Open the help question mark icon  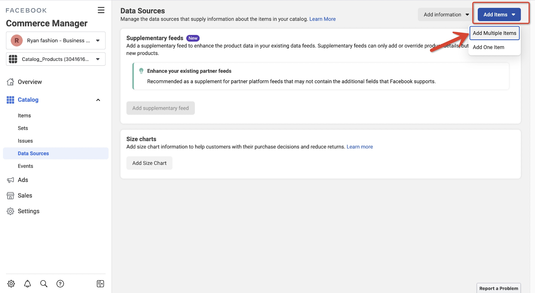click(x=60, y=284)
